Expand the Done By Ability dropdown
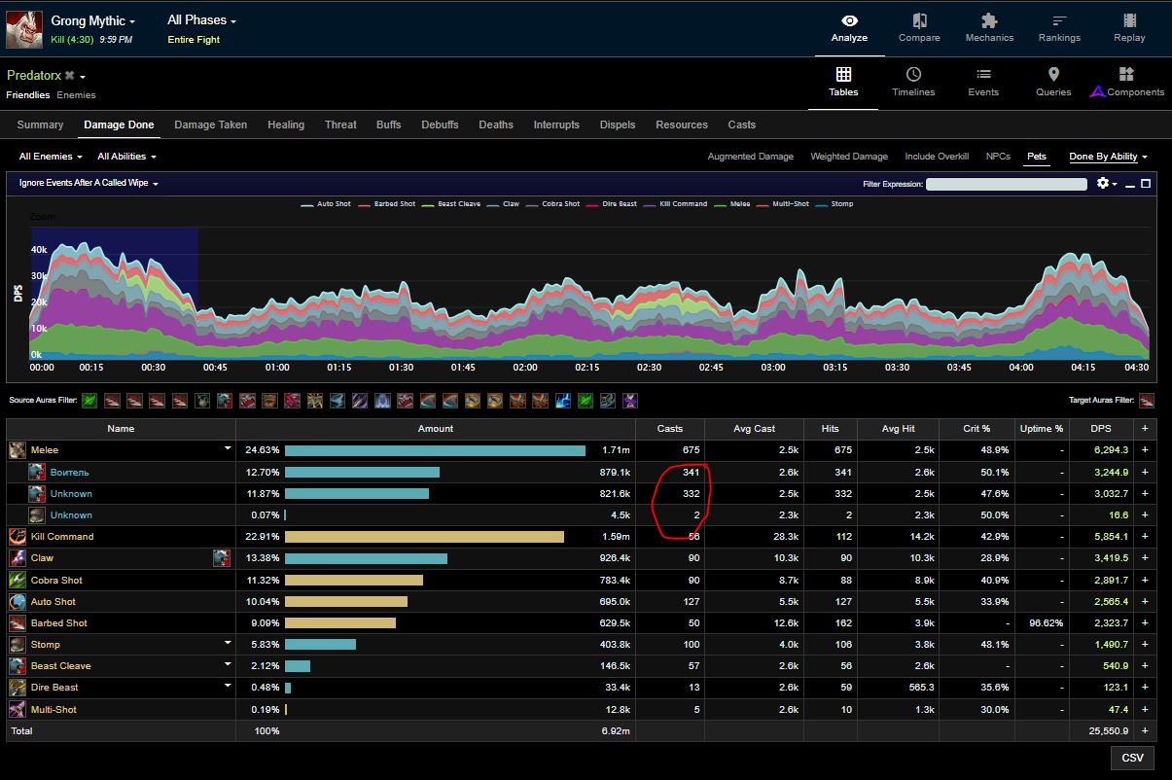 [1108, 157]
